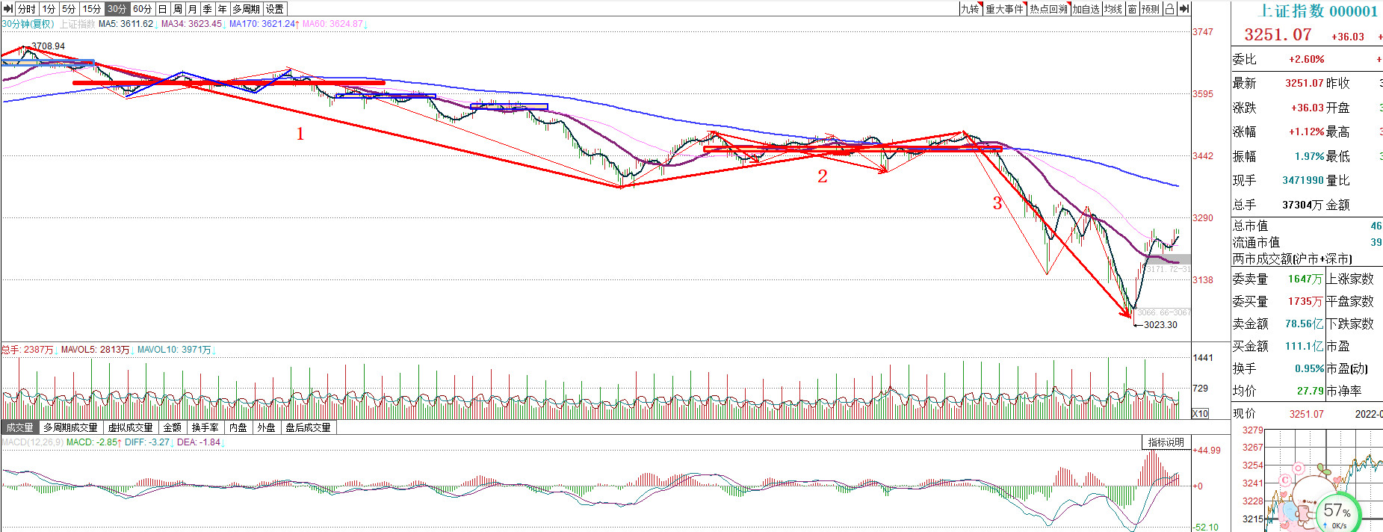Image resolution: width=1383 pixels, height=532 pixels.
Task: Click the 指标说明 indicator description button
Action: pyautogui.click(x=1166, y=442)
